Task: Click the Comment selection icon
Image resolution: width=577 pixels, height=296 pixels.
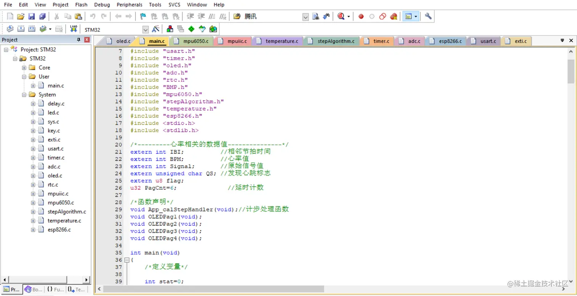Action: [212, 16]
